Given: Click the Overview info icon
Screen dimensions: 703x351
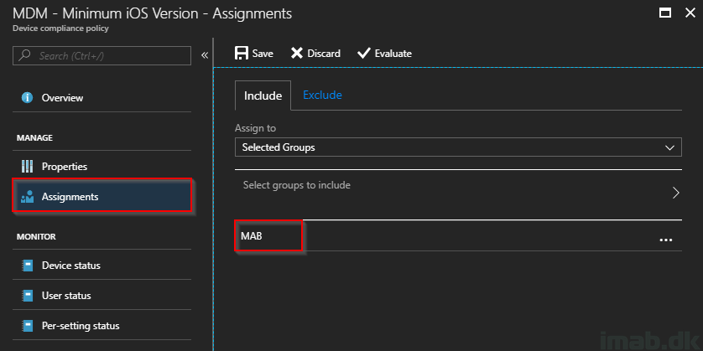Looking at the screenshot, I should coord(28,98).
